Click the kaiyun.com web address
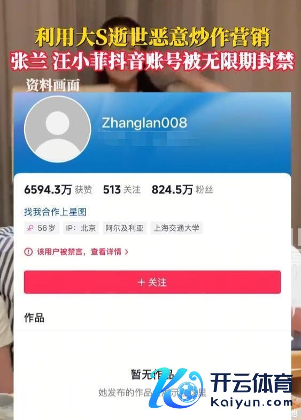The image size is (301, 420). [251, 402]
